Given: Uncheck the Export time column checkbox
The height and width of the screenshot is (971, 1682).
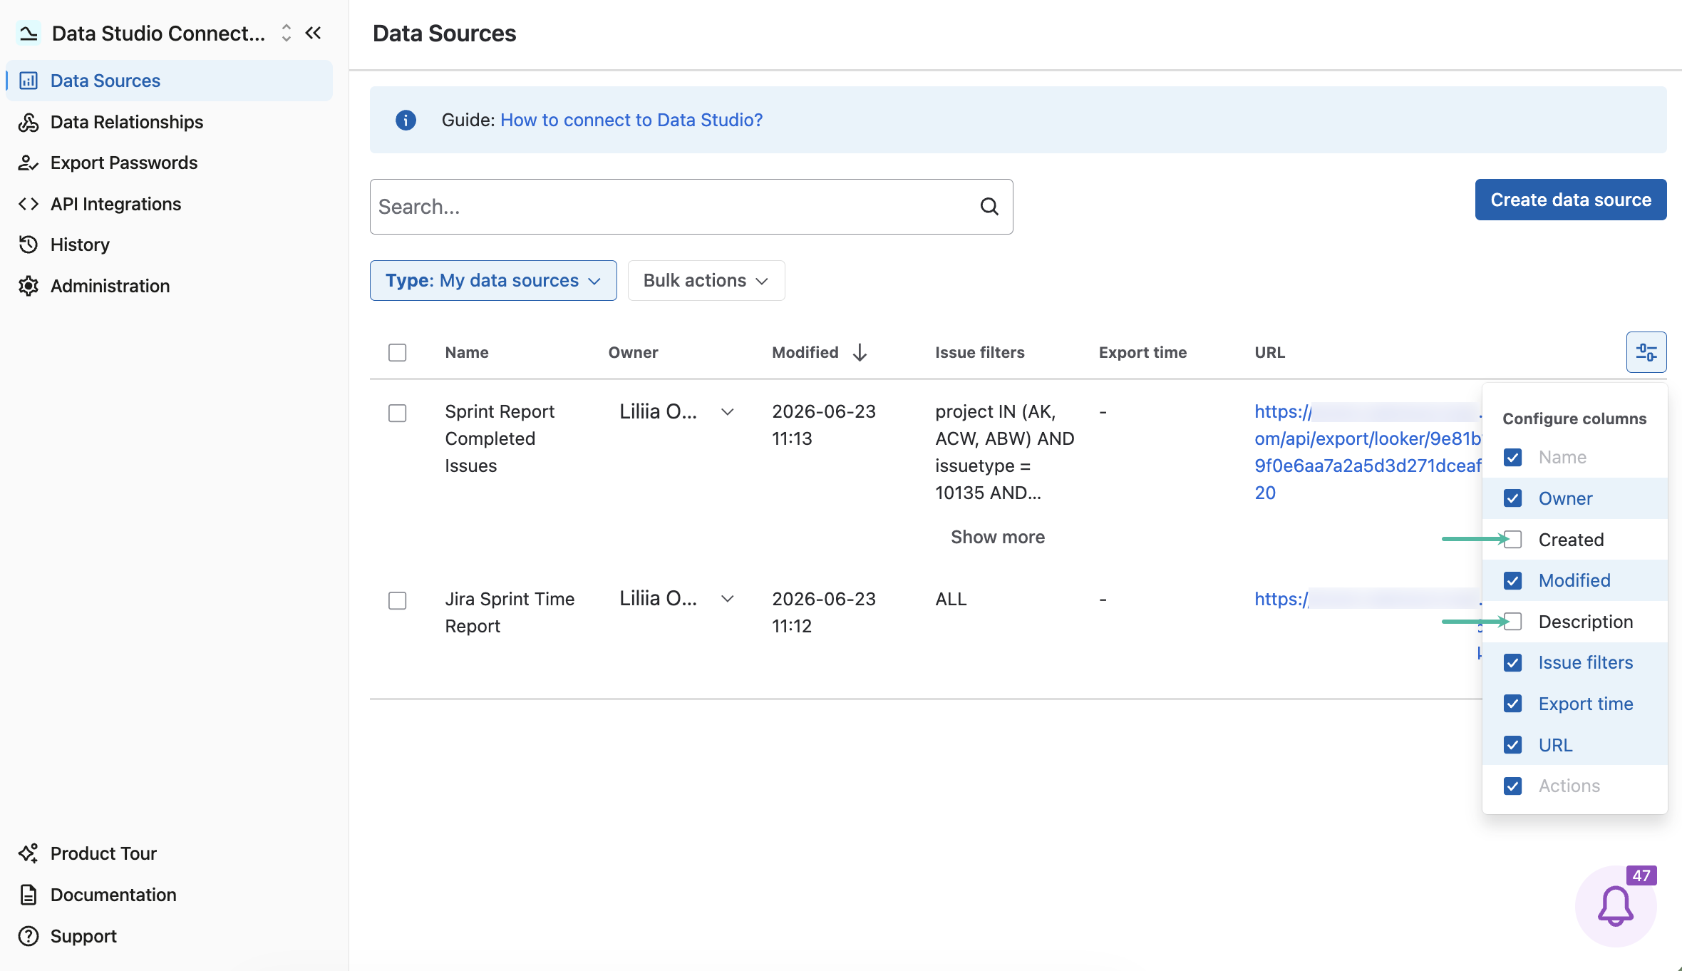Looking at the screenshot, I should point(1513,704).
